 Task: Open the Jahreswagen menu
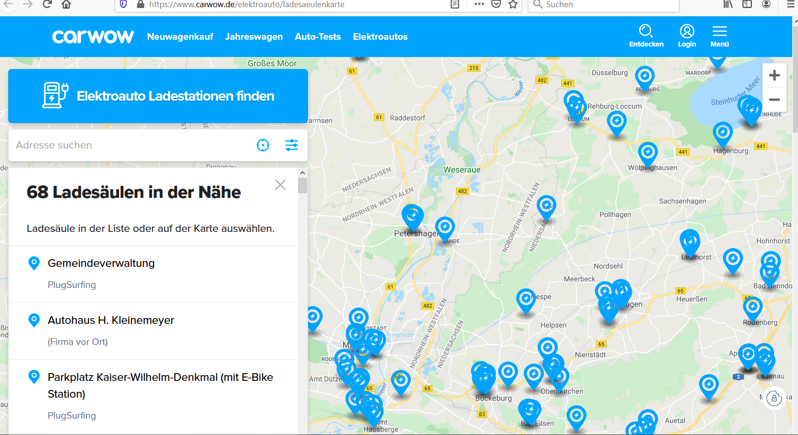(x=254, y=37)
